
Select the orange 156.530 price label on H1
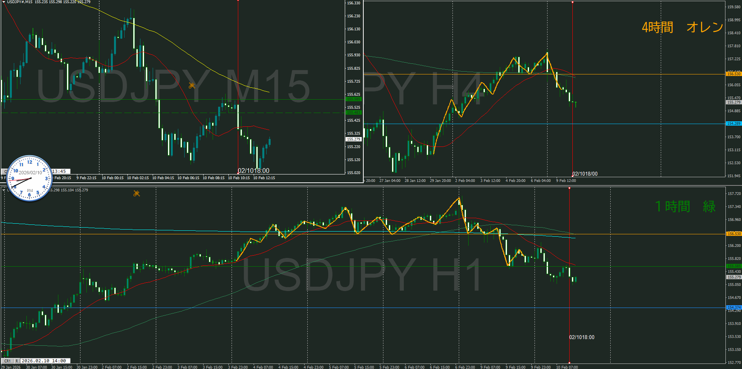pos(734,234)
